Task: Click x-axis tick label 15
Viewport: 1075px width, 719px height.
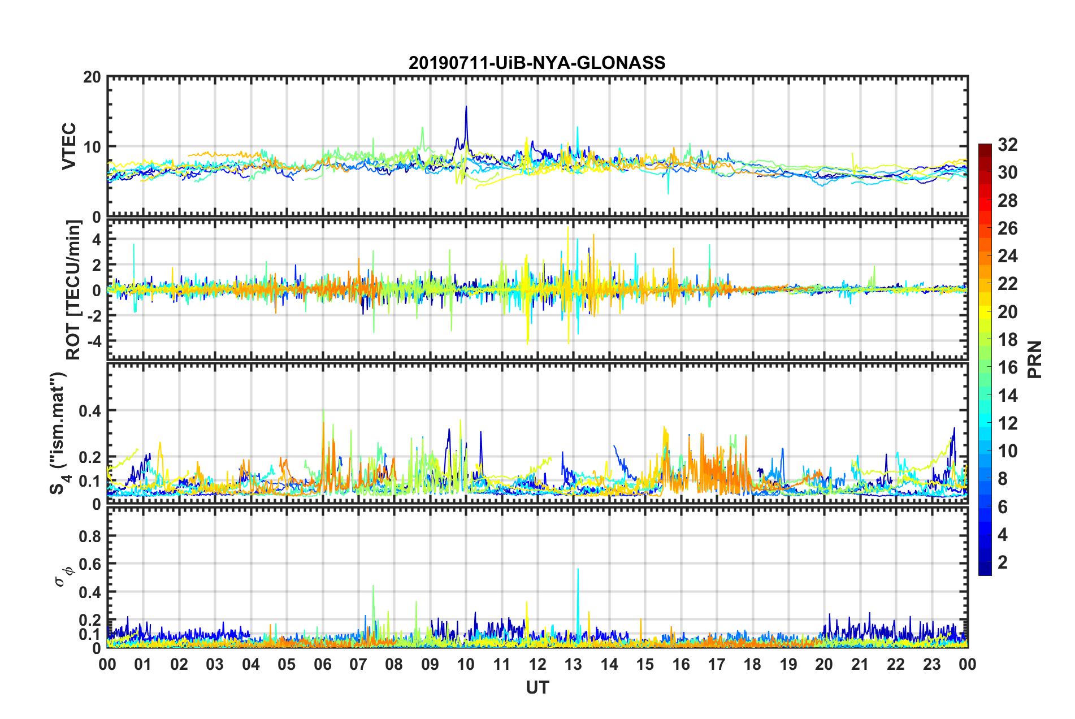Action: (645, 664)
